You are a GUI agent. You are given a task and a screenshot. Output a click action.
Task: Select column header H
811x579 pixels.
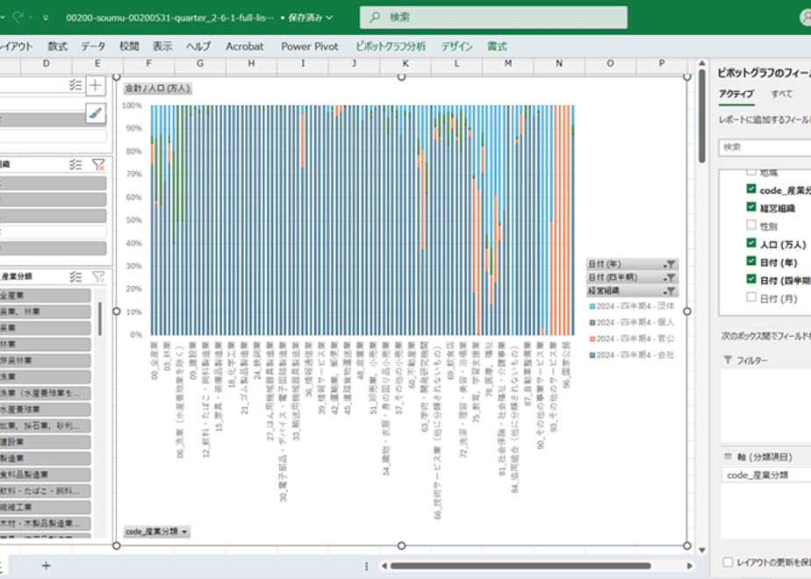(251, 63)
